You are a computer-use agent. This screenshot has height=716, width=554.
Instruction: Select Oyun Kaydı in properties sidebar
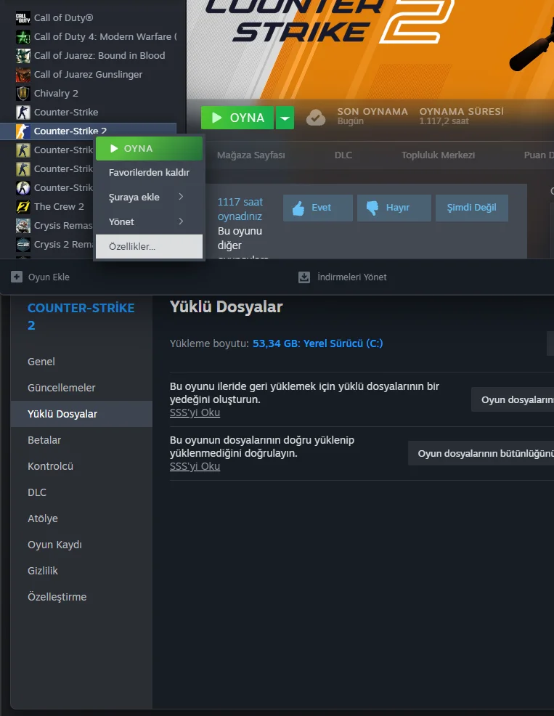click(x=81, y=545)
